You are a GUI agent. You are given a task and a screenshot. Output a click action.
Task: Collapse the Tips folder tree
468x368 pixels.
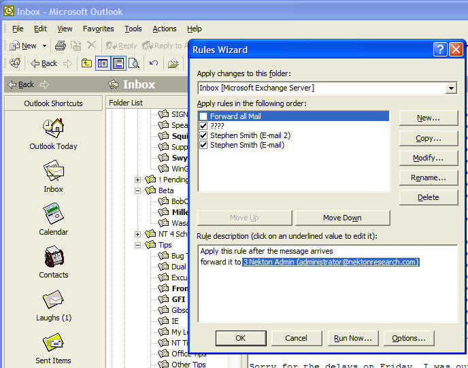[x=138, y=245]
